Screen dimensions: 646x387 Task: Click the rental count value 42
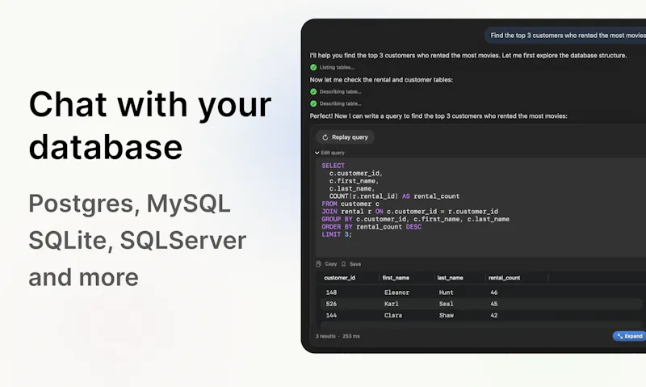pyautogui.click(x=494, y=315)
